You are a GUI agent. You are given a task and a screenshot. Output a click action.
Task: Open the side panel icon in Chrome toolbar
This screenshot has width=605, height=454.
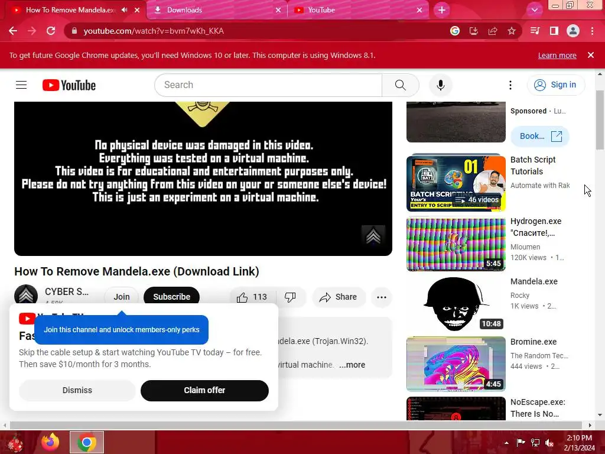(554, 31)
